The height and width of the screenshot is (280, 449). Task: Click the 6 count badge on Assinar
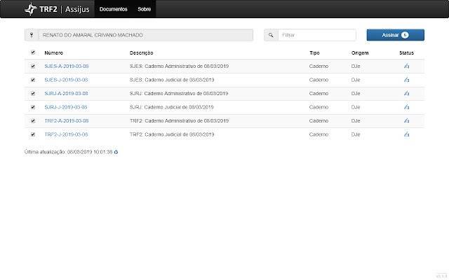pyautogui.click(x=405, y=35)
